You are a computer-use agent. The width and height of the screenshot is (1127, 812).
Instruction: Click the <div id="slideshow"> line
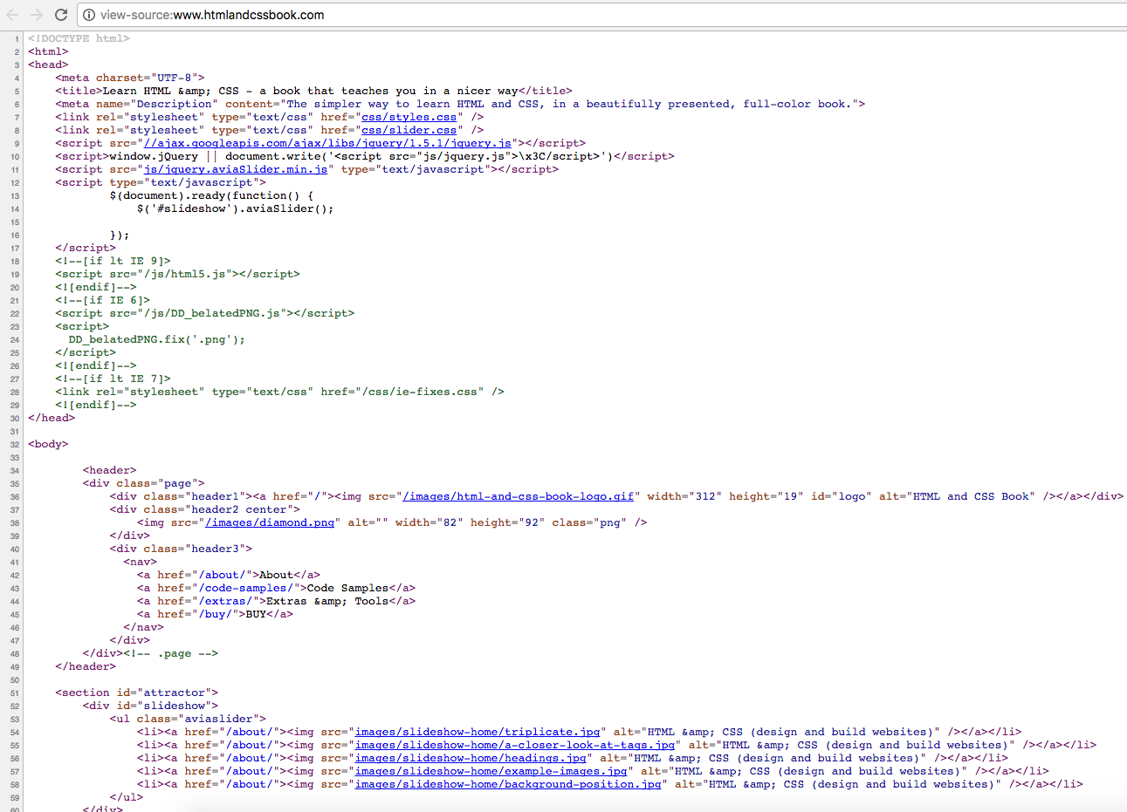tap(150, 706)
